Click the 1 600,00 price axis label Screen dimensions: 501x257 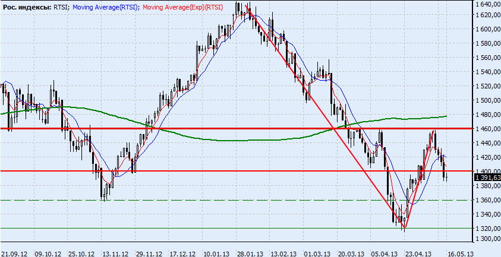[x=488, y=29]
